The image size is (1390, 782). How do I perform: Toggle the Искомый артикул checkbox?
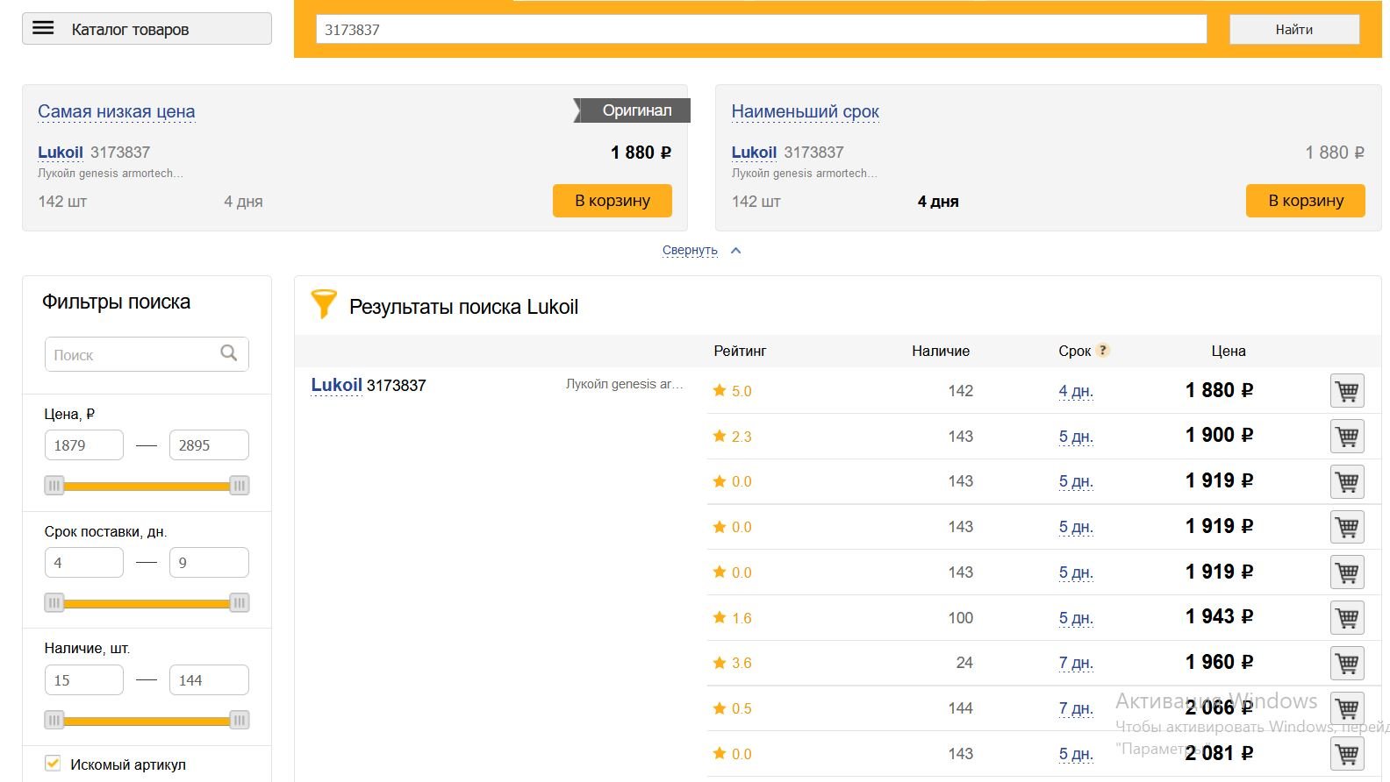point(53,764)
